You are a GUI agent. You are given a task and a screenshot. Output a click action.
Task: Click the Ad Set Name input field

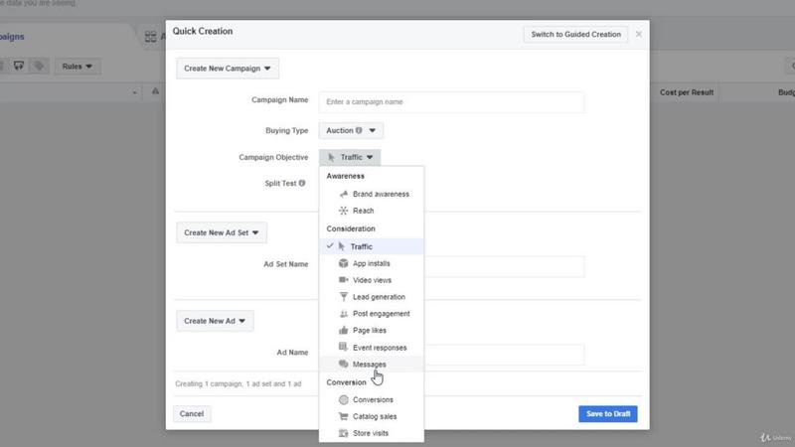pyautogui.click(x=504, y=266)
